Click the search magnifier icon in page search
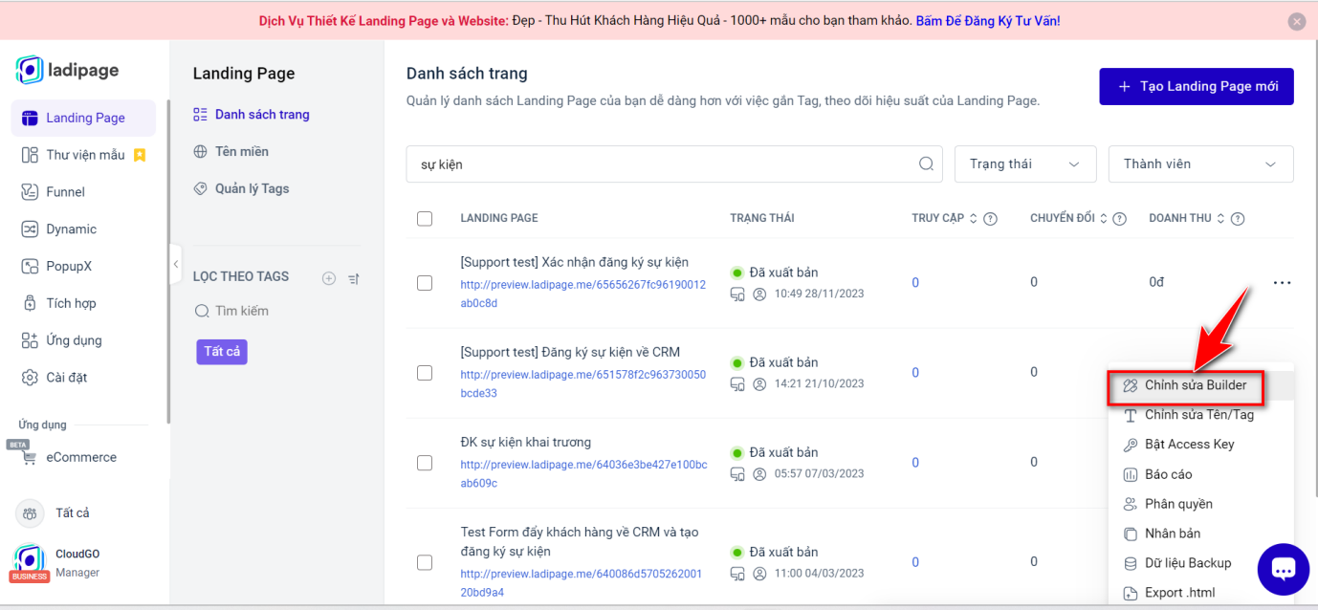 (x=926, y=163)
